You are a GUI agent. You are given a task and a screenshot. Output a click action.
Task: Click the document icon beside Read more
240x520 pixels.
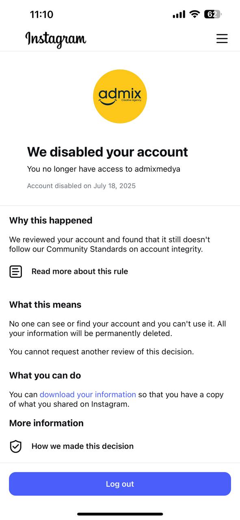coord(15,271)
